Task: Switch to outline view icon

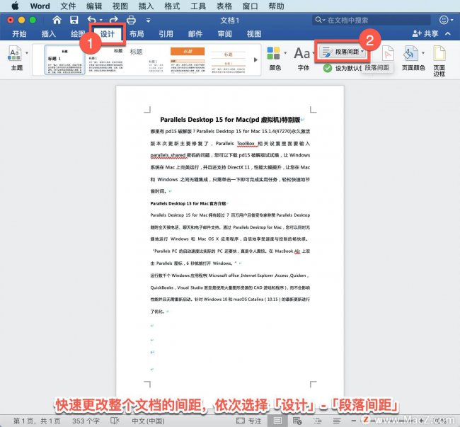Action: pos(317,421)
